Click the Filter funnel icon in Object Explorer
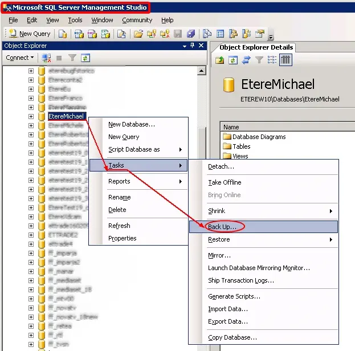This screenshot has height=351, width=355. tap(72, 58)
